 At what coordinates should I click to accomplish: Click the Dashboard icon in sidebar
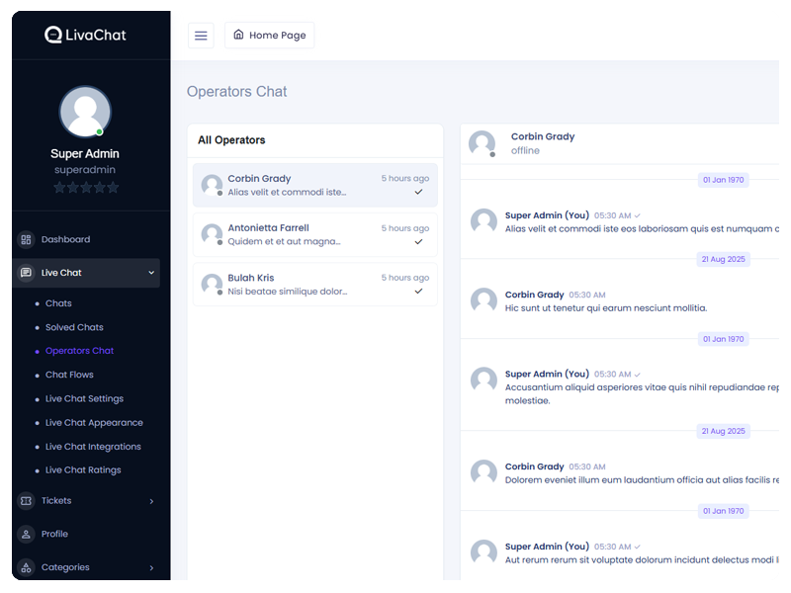(x=27, y=240)
